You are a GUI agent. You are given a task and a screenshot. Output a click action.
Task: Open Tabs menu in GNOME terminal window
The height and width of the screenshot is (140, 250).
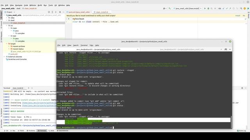[x=91, y=45]
